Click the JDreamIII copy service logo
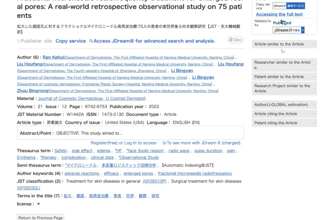This screenshot has height=220, width=334. (289, 6)
